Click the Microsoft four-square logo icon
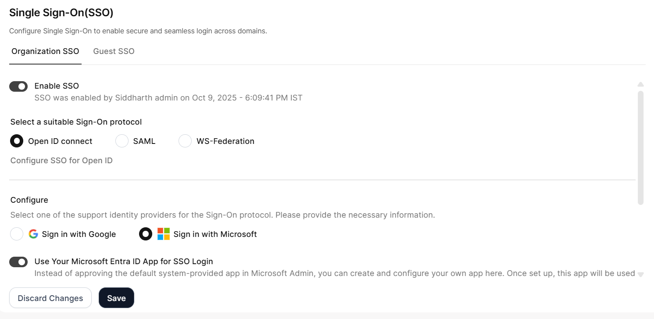 click(164, 234)
